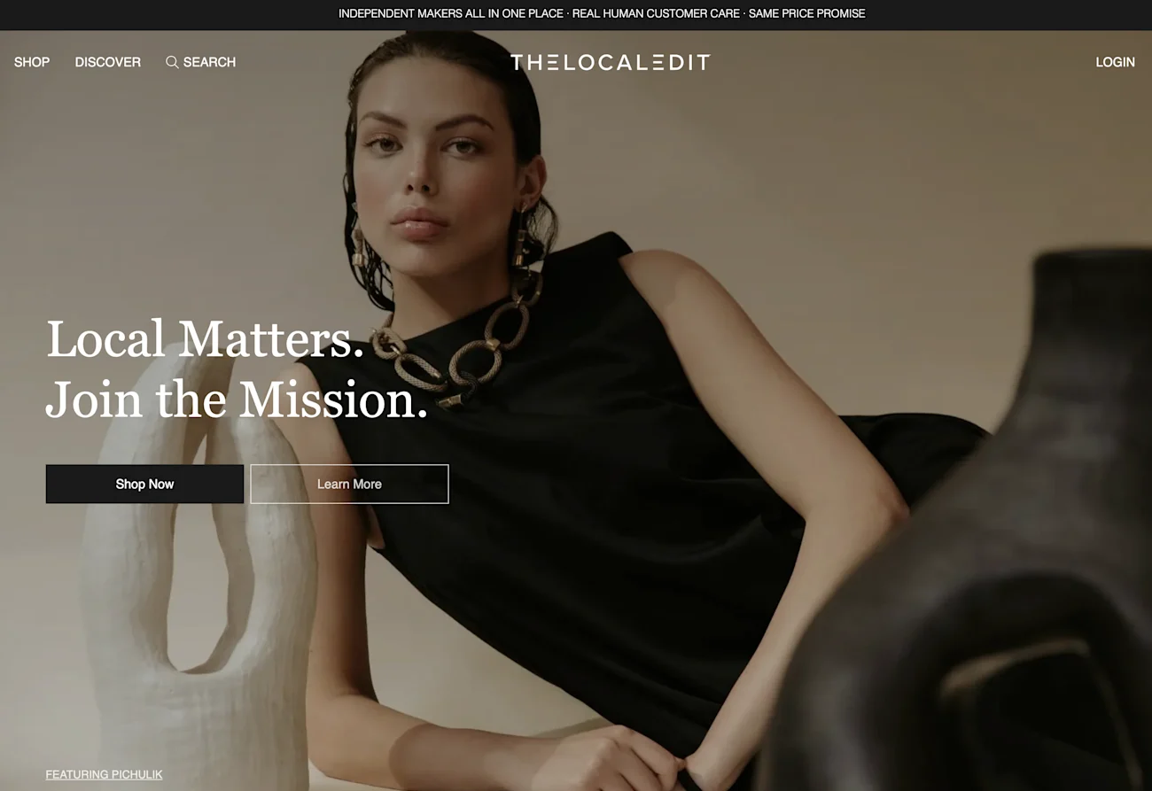This screenshot has width=1152, height=791.
Task: Open the SHOP menu
Action: point(32,62)
